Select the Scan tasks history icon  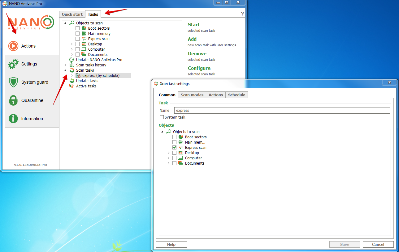pyautogui.click(x=72, y=65)
